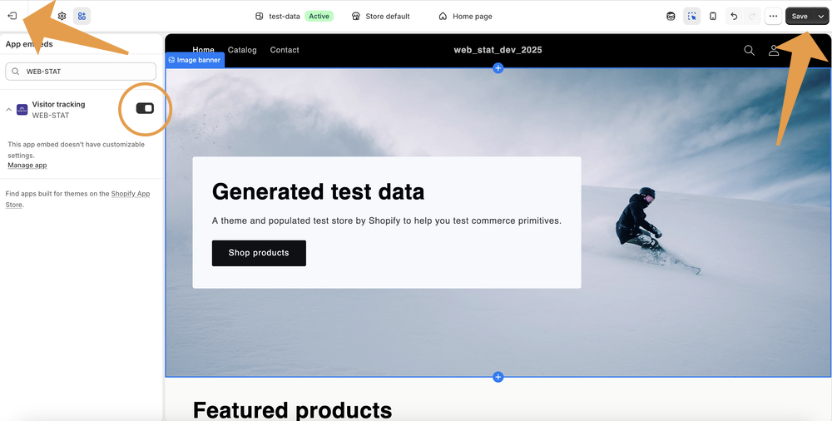Open the more actions ellipsis menu

(x=773, y=16)
